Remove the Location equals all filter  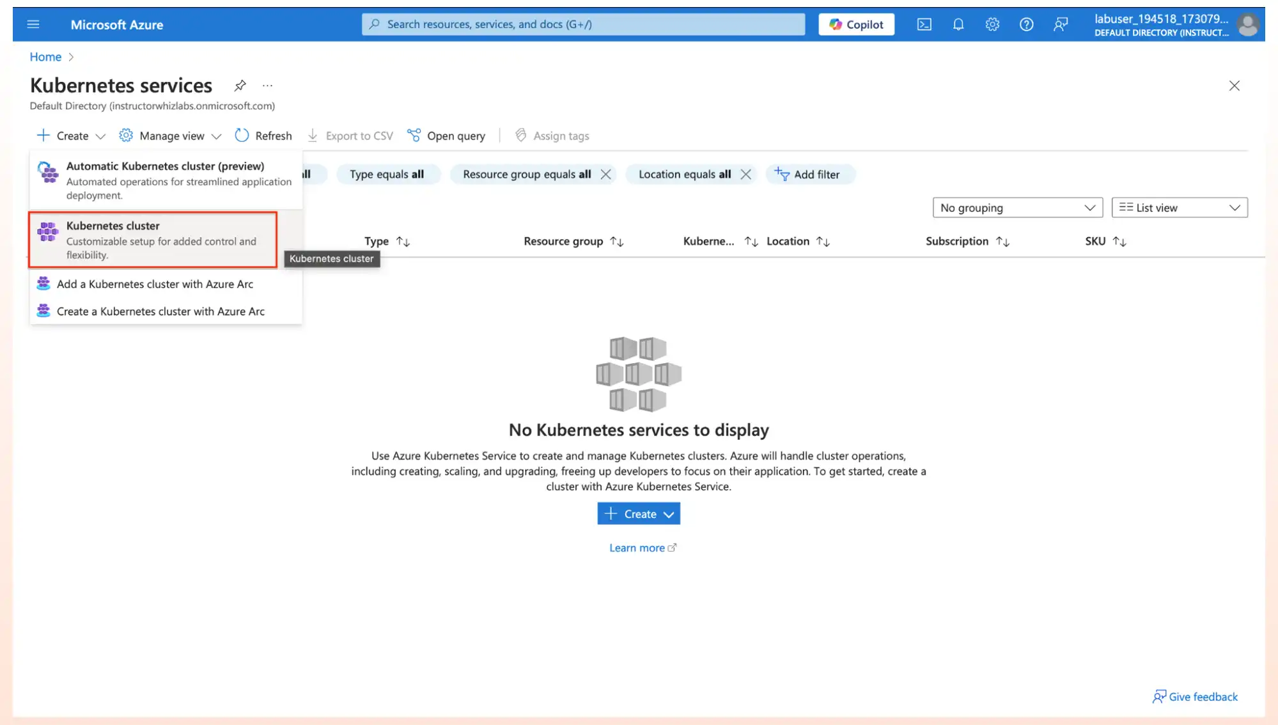click(x=745, y=174)
